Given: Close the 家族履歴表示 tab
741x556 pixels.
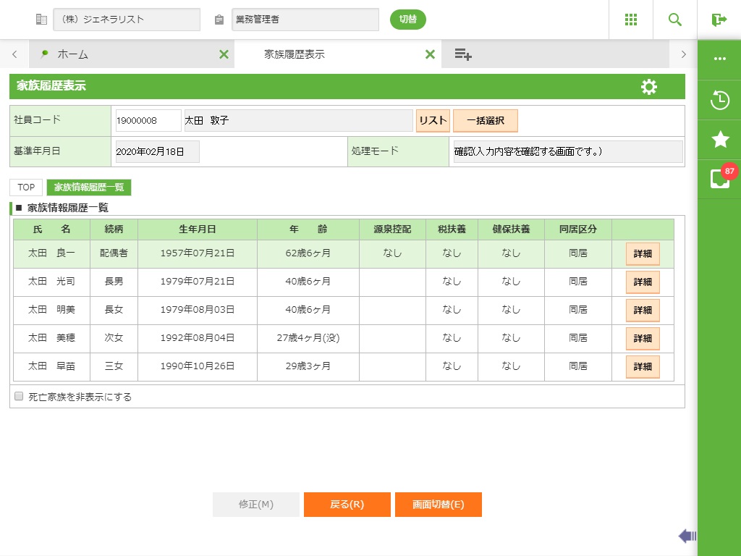Looking at the screenshot, I should tap(430, 54).
